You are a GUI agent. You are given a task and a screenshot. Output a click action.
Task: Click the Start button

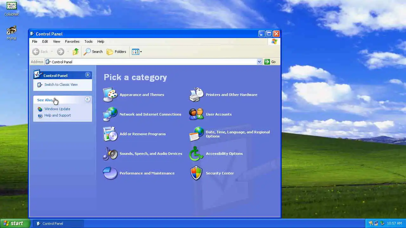click(15, 223)
